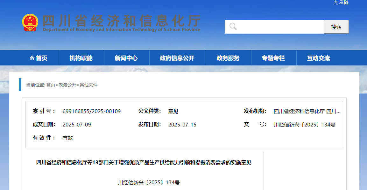Click the 当前位置 label
The width and height of the screenshot is (367, 190).
pyautogui.click(x=35, y=85)
